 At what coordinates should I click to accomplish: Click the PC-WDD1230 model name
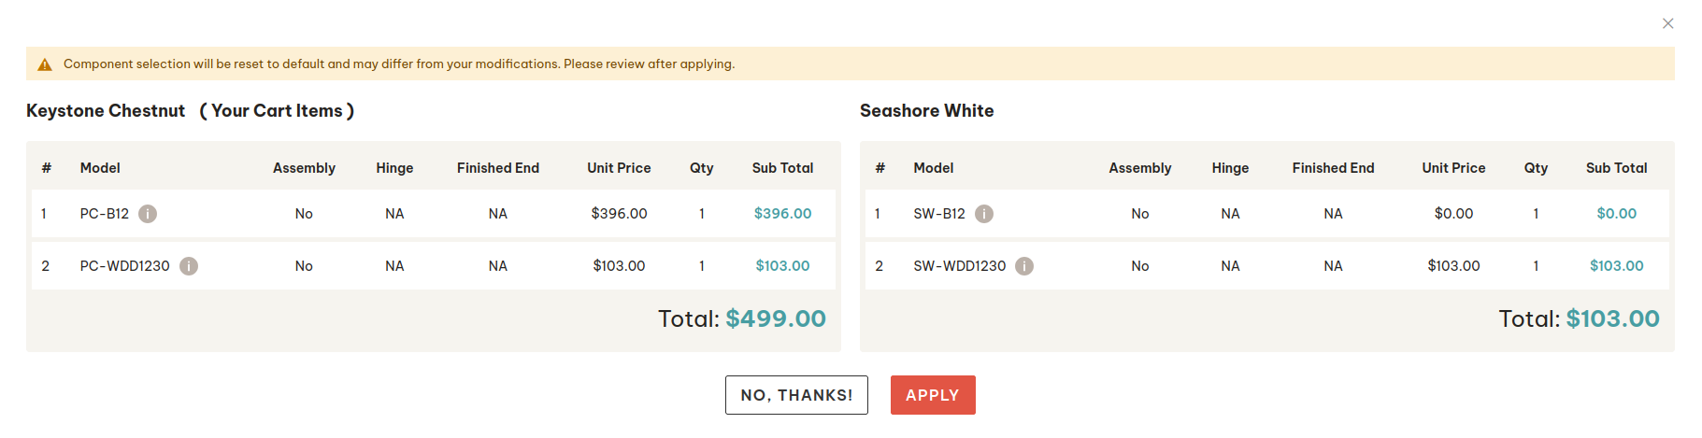tap(125, 266)
